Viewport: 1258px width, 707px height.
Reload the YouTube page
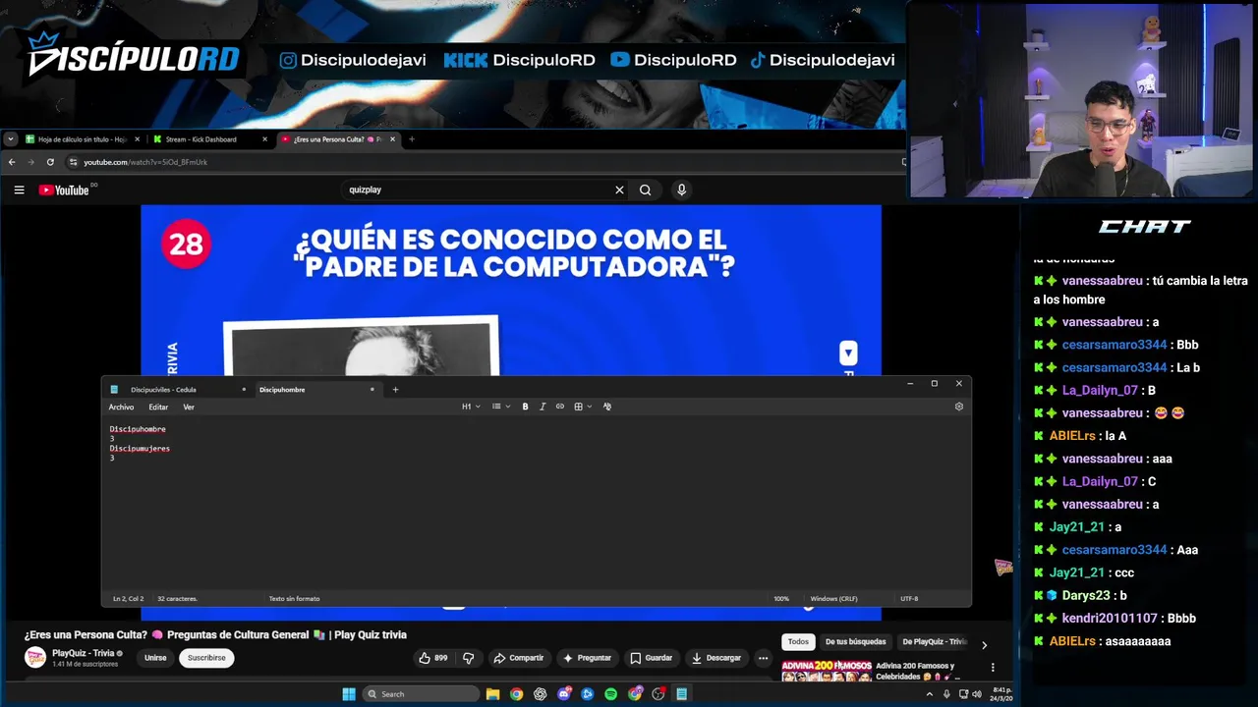(x=50, y=162)
